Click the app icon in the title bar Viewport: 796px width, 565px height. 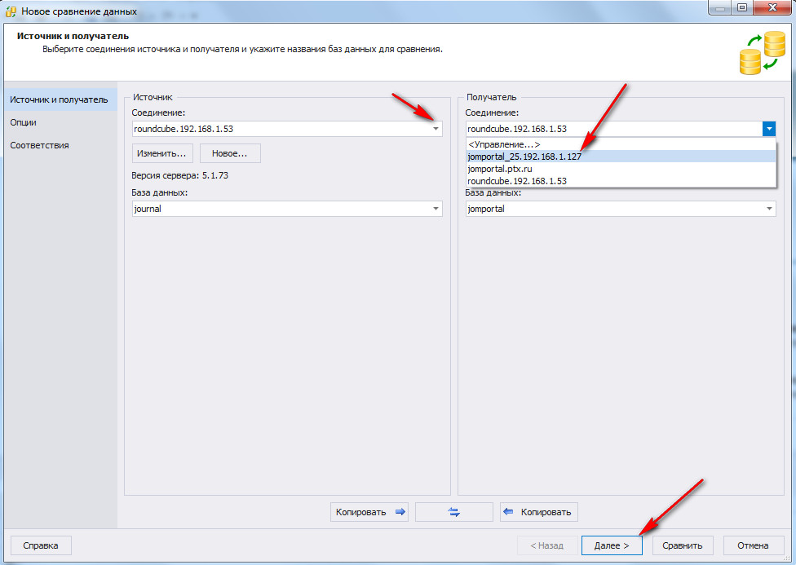tap(12, 12)
